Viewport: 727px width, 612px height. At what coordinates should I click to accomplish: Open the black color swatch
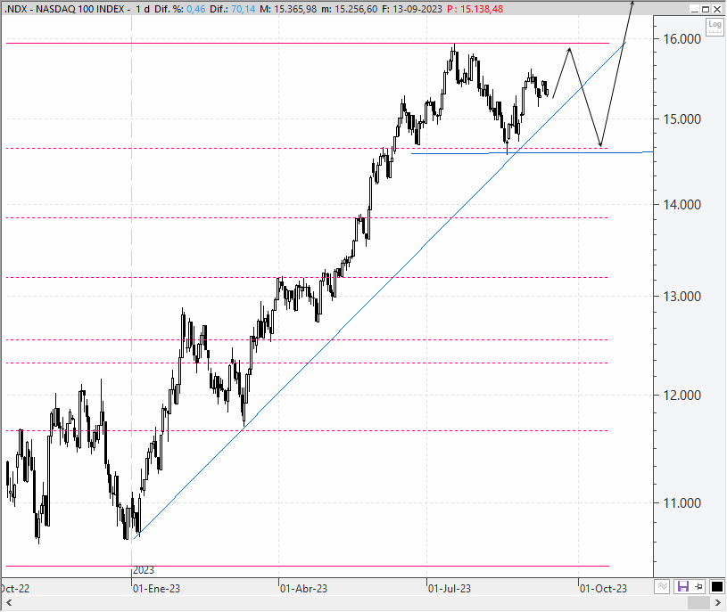click(x=717, y=586)
